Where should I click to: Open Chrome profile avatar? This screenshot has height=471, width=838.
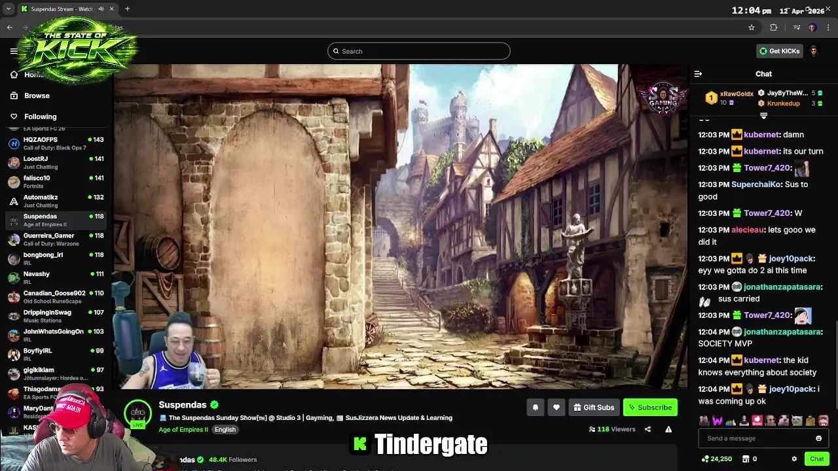click(812, 27)
